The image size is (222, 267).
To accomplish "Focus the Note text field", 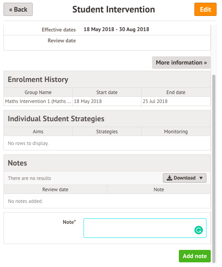I will 145,228.
